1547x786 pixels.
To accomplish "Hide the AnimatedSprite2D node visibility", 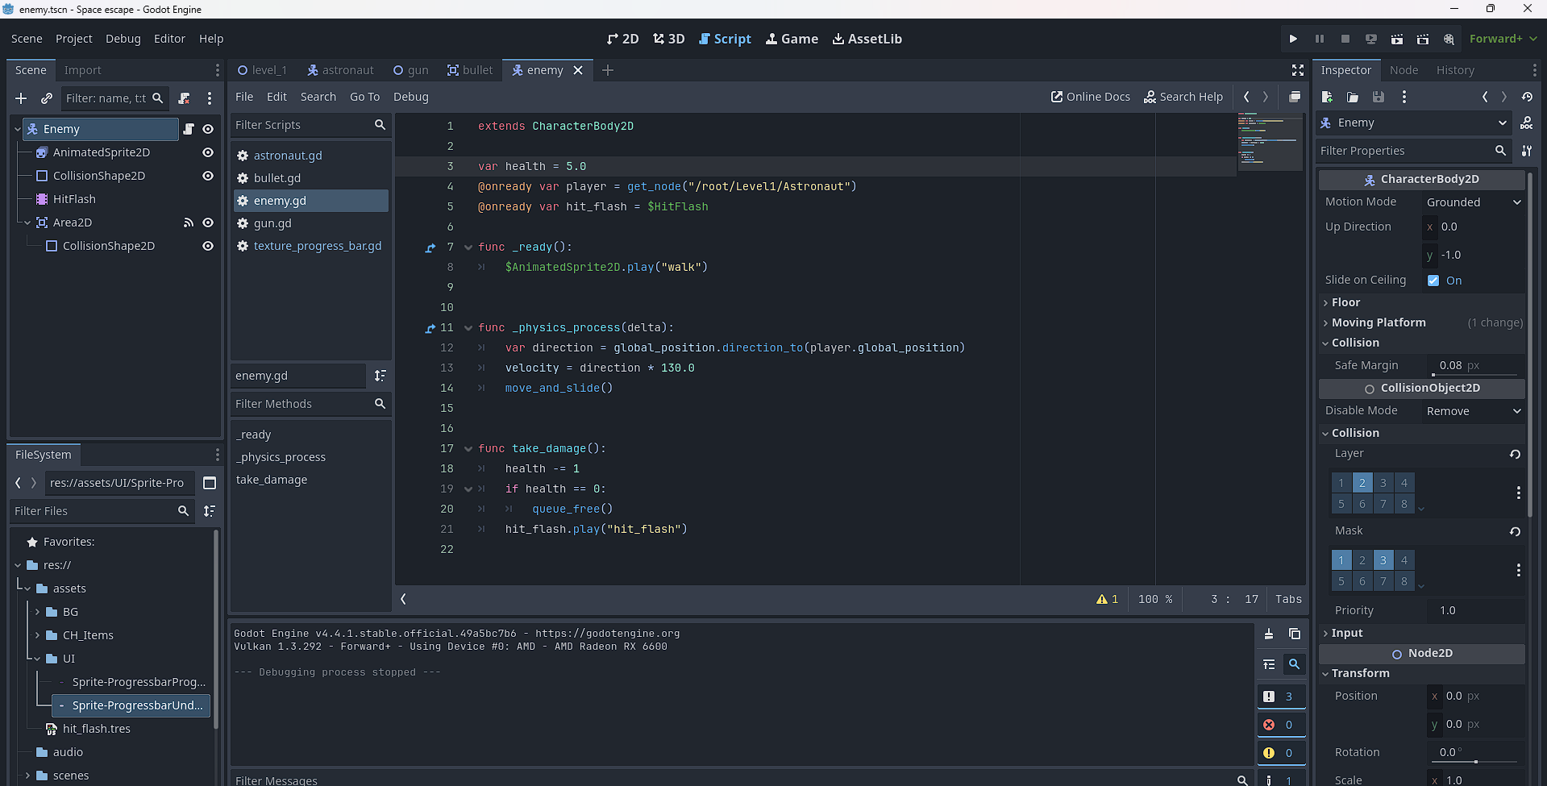I will 208,152.
